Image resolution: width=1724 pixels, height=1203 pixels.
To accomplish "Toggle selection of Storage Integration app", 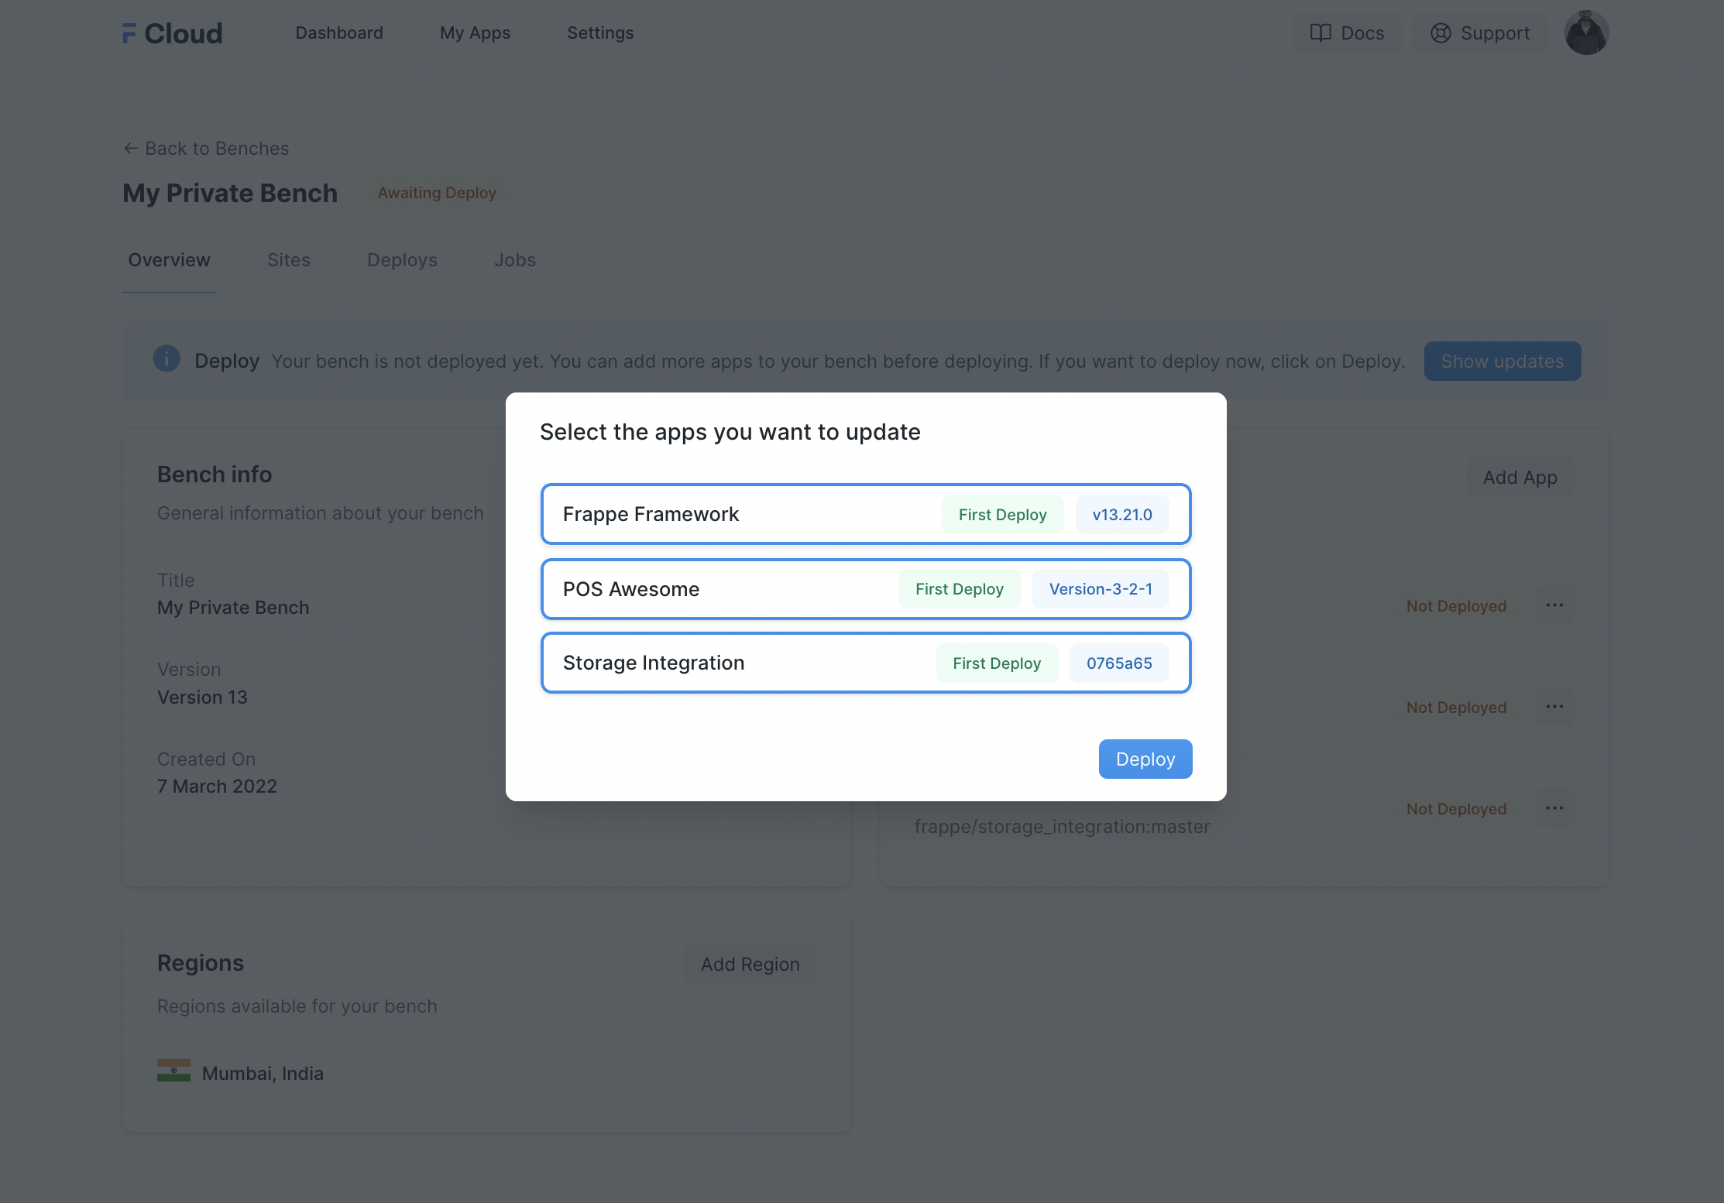I will [x=866, y=663].
